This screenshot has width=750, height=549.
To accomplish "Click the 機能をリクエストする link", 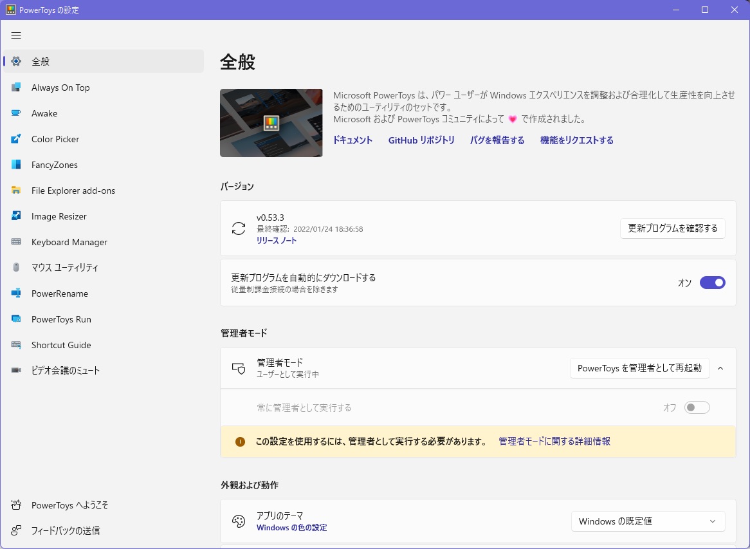I will tap(577, 140).
